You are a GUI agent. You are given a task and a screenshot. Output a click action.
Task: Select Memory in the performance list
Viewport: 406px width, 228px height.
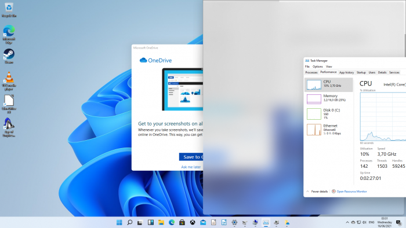[329, 99]
